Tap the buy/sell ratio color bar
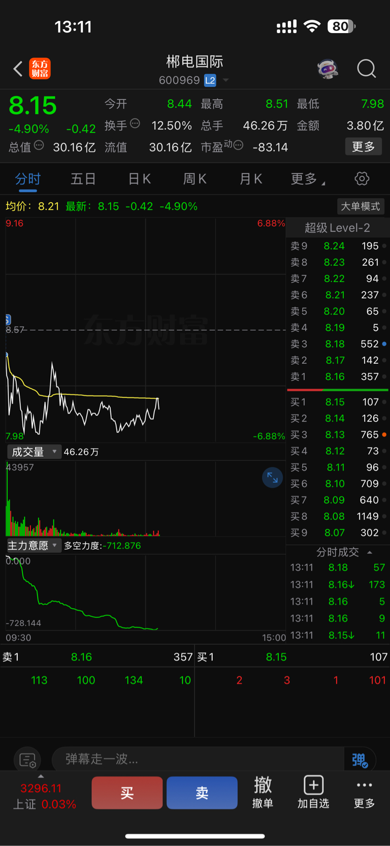This screenshot has height=846, width=390. 338,390
